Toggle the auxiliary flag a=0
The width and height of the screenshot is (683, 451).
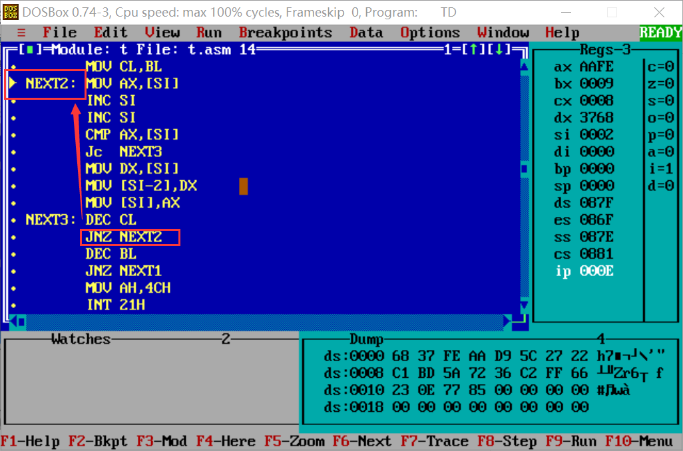click(660, 152)
